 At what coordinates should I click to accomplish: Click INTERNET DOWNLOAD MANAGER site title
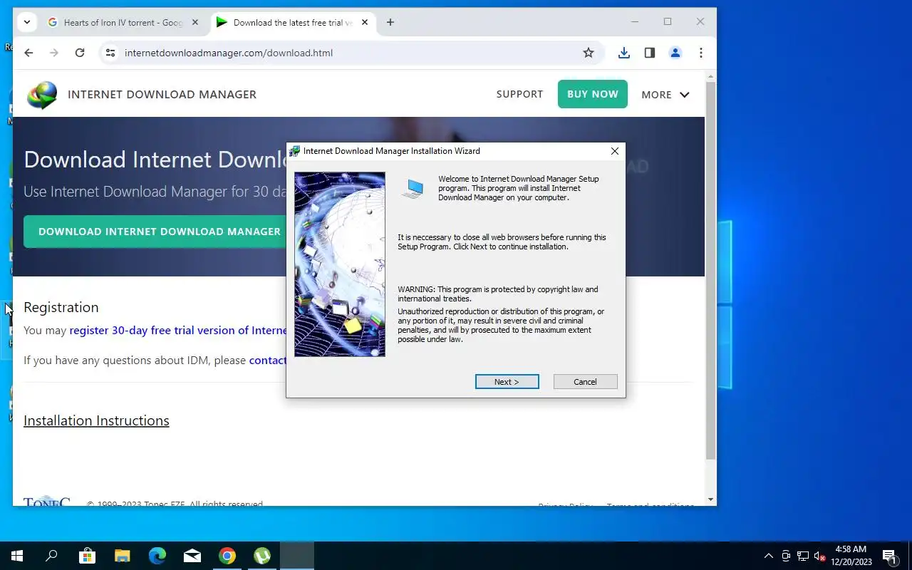coord(162,94)
